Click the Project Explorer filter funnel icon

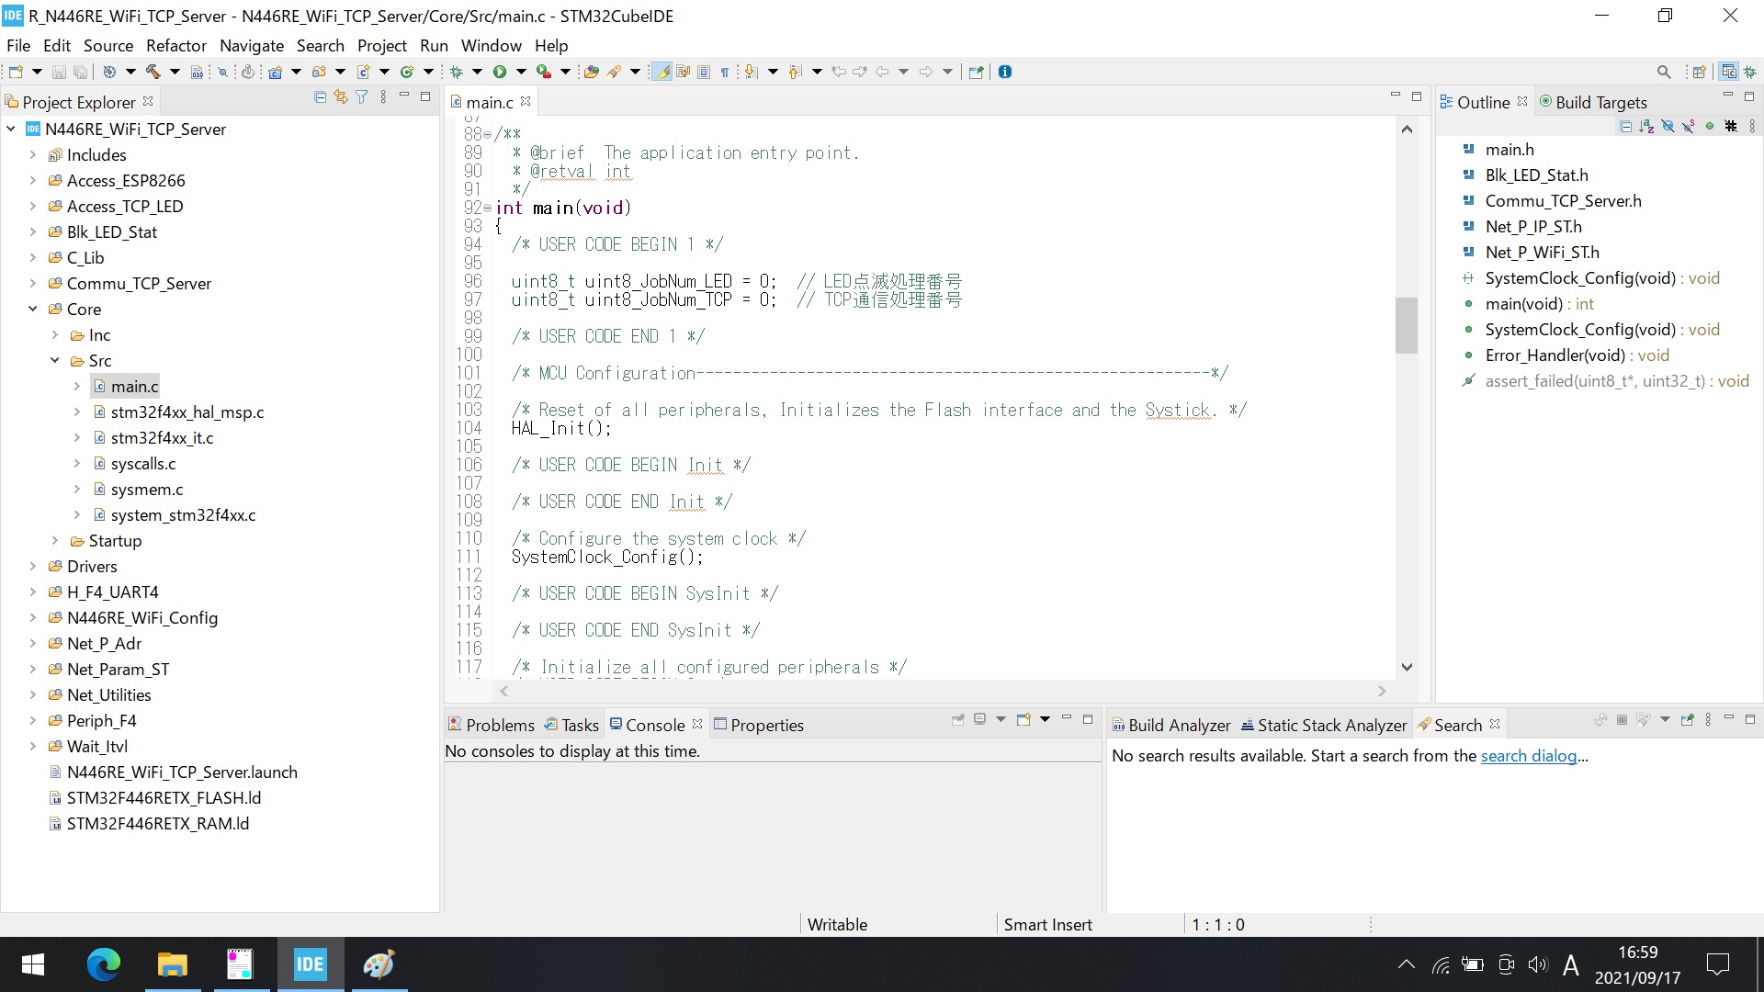pos(362,97)
